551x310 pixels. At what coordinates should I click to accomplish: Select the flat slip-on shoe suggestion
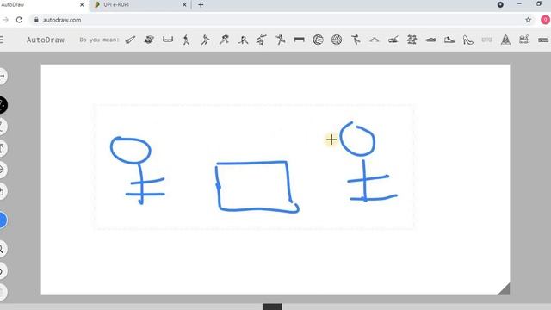[x=430, y=40]
